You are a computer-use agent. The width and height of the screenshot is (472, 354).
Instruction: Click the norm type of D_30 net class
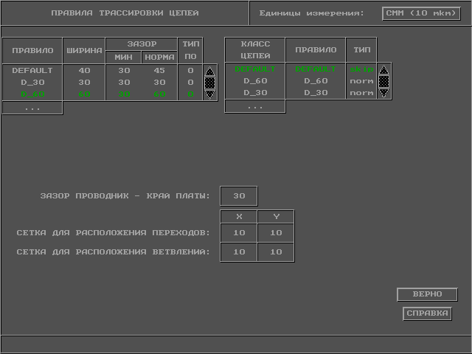(x=361, y=92)
